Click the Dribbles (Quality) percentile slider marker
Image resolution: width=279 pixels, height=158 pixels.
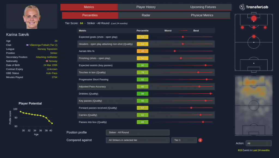(210, 94)
